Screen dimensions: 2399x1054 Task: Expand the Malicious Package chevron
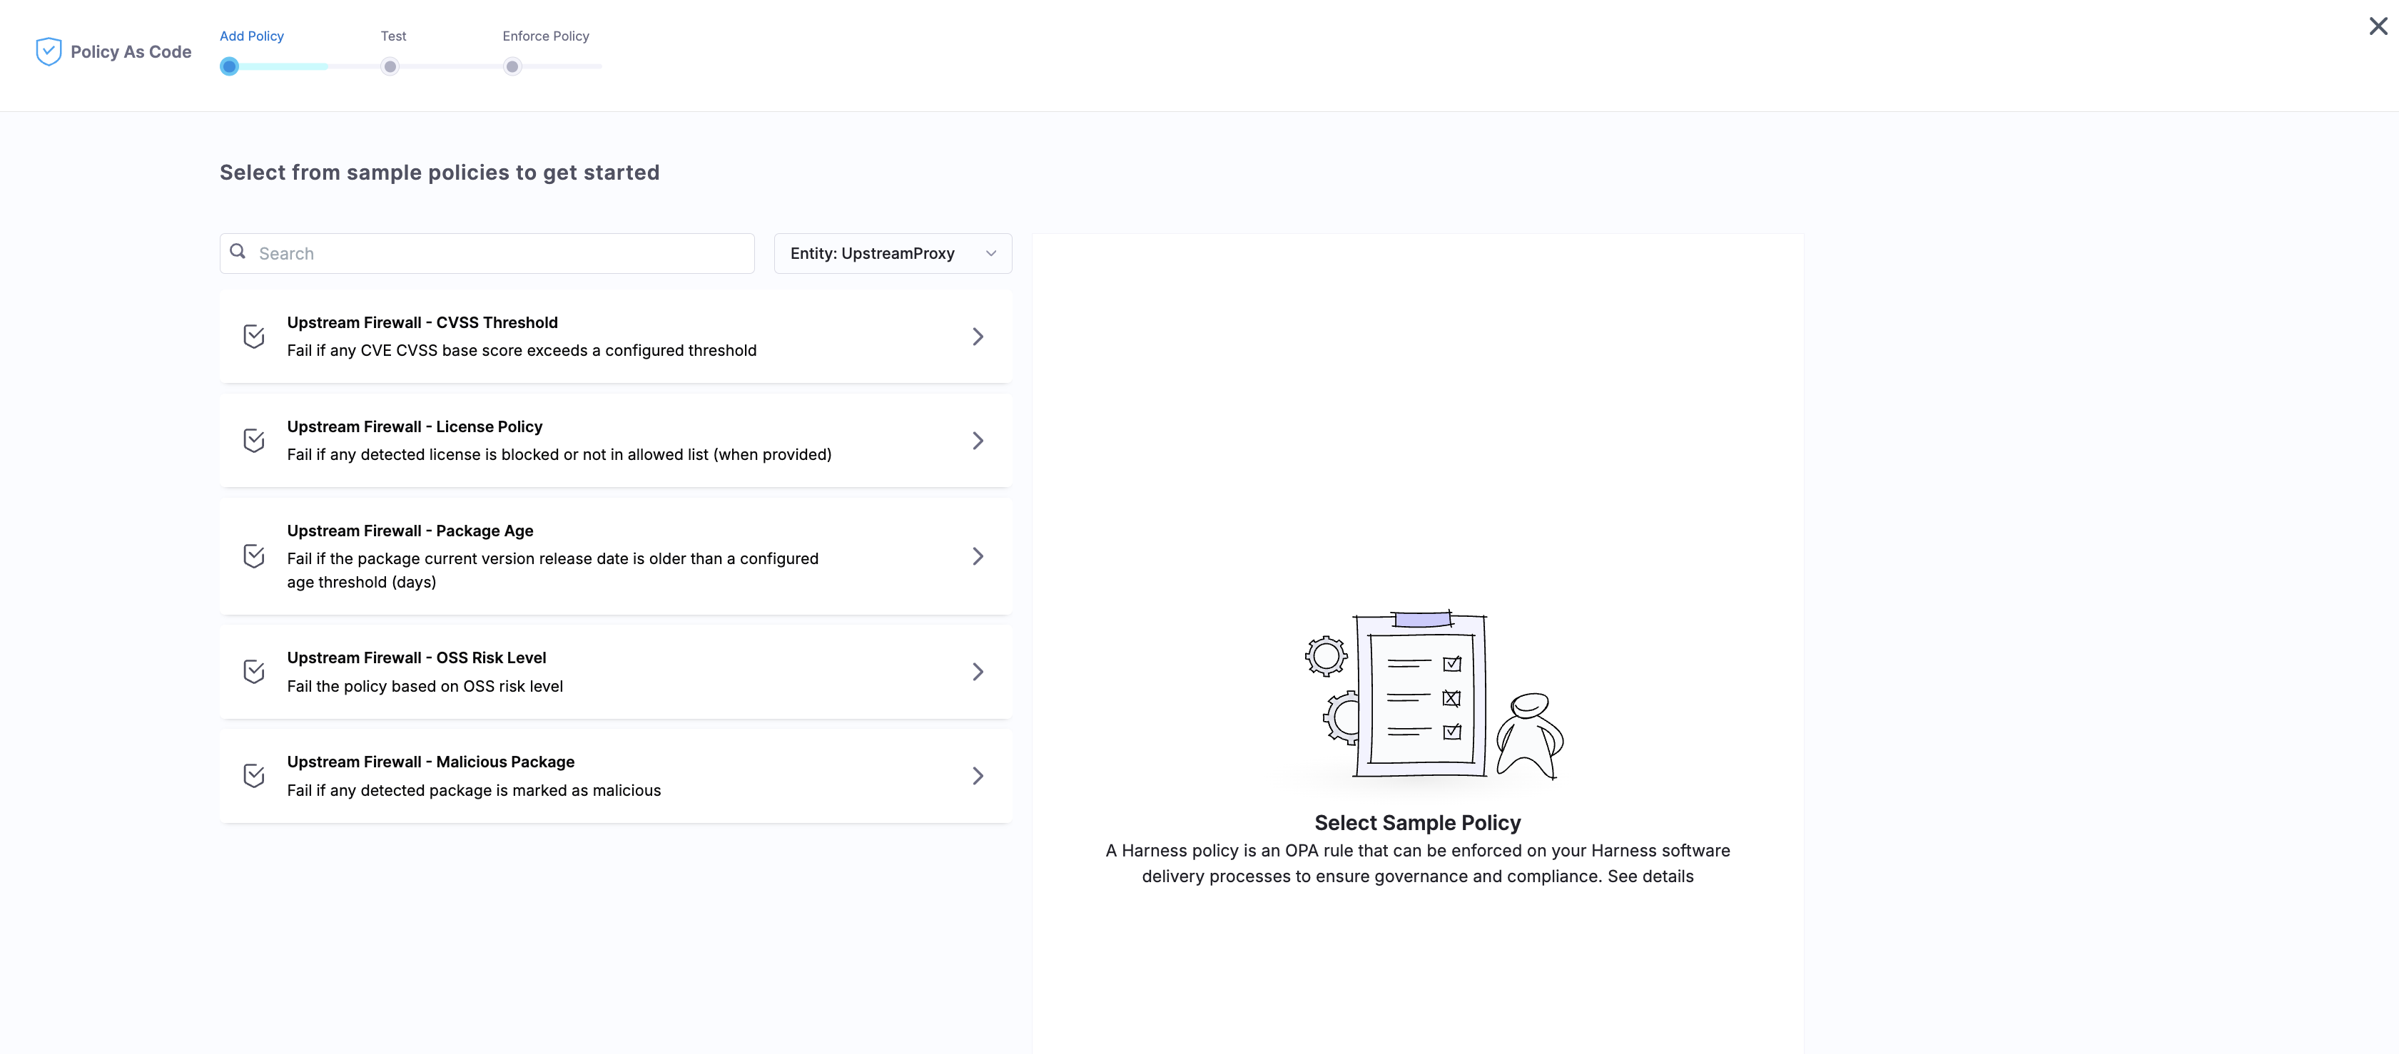point(978,776)
